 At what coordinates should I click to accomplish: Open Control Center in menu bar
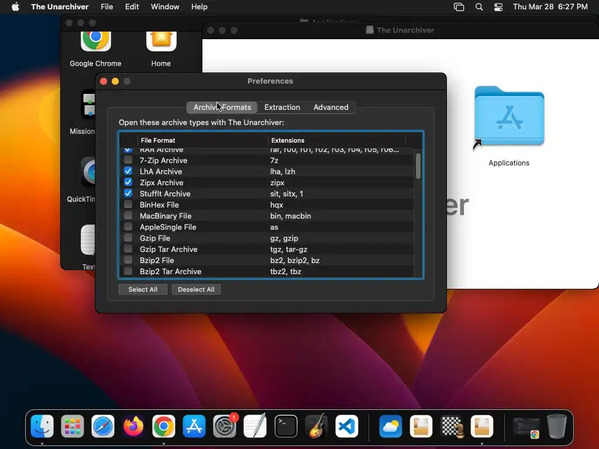[x=498, y=7]
